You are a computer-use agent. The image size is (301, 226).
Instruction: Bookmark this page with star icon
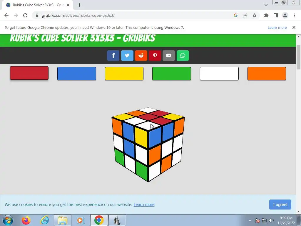(255, 15)
